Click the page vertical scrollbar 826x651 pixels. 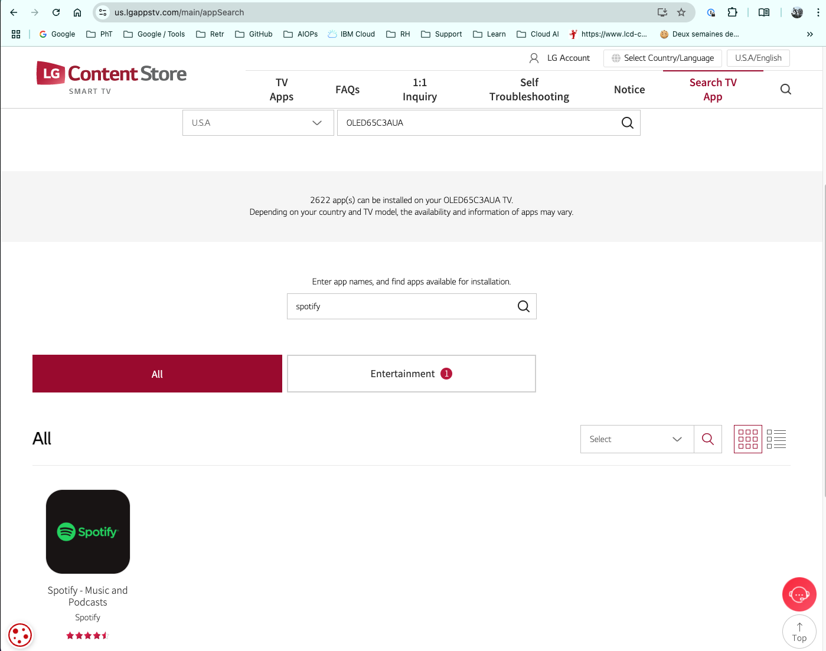(x=824, y=341)
